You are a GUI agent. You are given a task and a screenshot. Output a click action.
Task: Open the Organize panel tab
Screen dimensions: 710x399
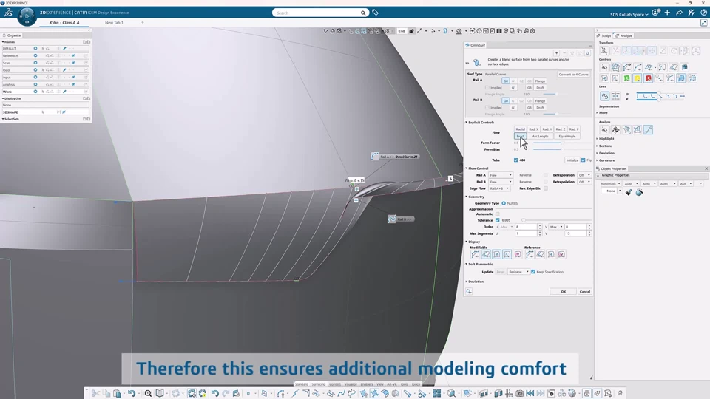coord(12,35)
